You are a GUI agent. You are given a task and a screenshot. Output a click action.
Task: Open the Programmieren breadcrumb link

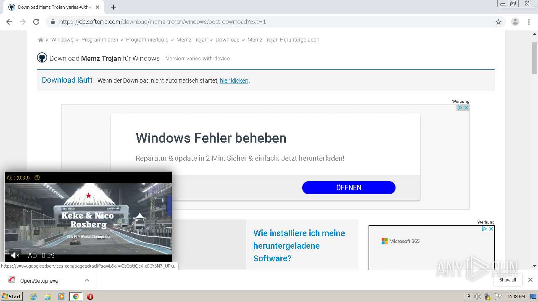(x=100, y=40)
